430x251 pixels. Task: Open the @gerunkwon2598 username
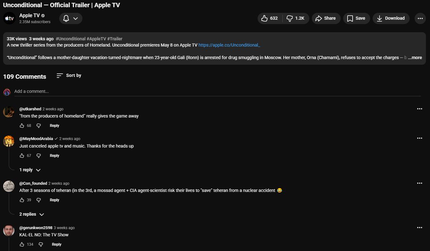coord(36,228)
